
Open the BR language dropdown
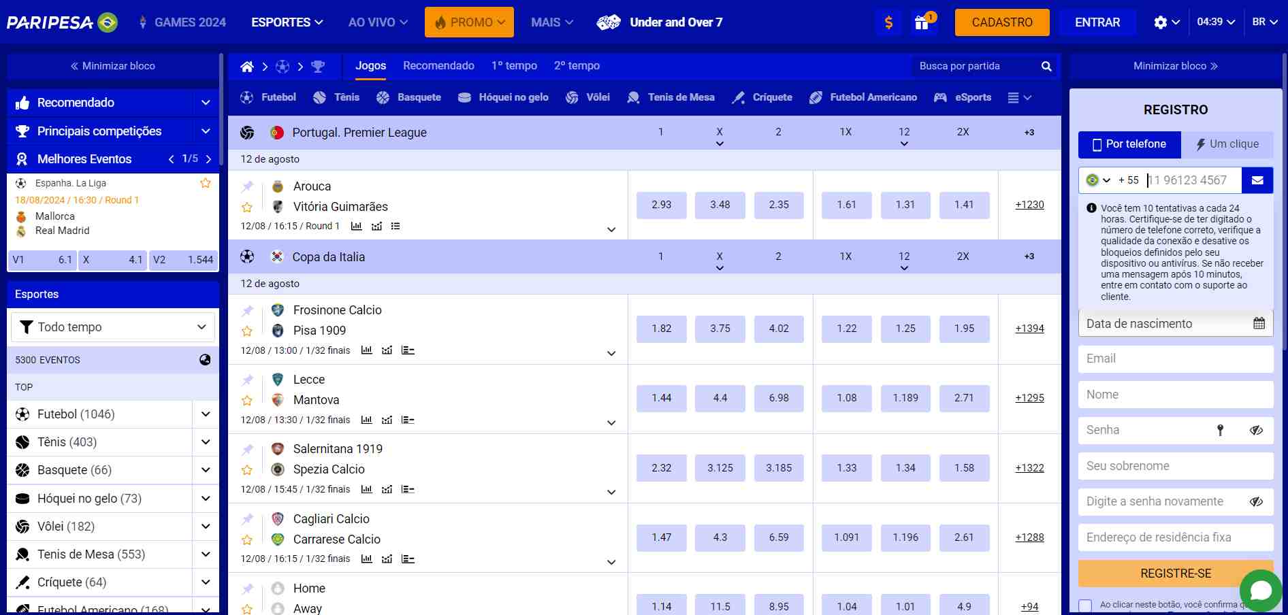pyautogui.click(x=1265, y=22)
